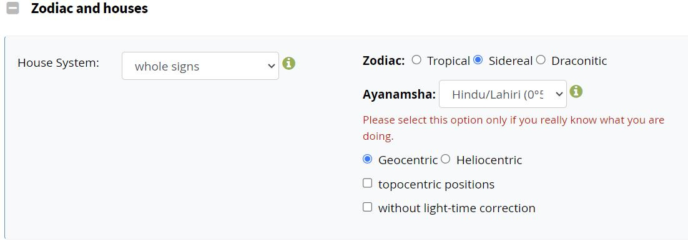Click the 'Draconitic' label text

click(x=579, y=61)
